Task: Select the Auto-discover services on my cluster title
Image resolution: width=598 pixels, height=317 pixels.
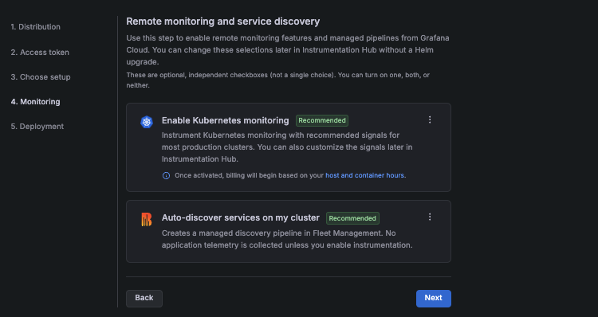Action: [x=241, y=217]
